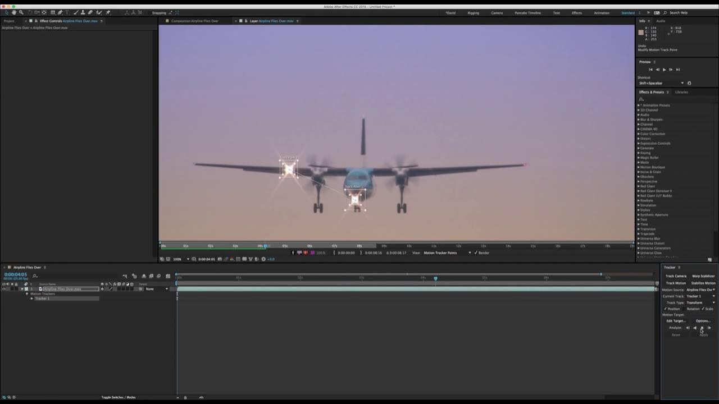Select the Type text tool
This screenshot has width=719, height=404.
(x=67, y=12)
